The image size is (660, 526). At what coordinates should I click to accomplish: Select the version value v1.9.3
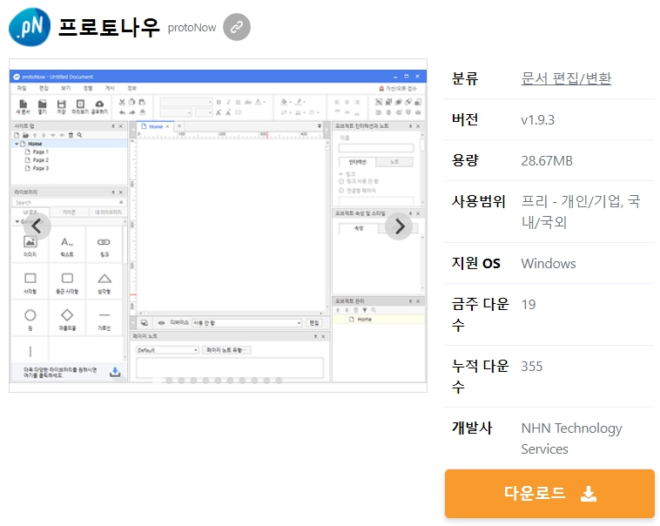pos(537,120)
